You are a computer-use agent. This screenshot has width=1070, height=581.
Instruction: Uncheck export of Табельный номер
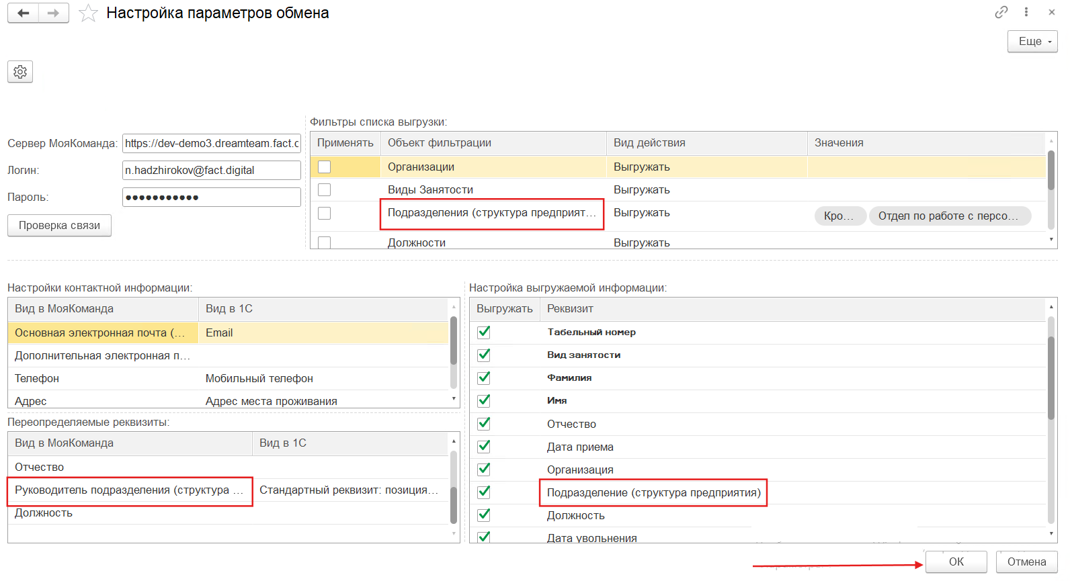(x=484, y=332)
